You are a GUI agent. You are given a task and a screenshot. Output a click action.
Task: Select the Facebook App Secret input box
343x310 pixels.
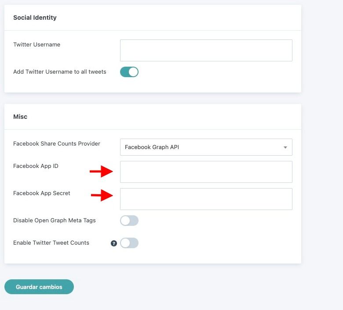206,199
